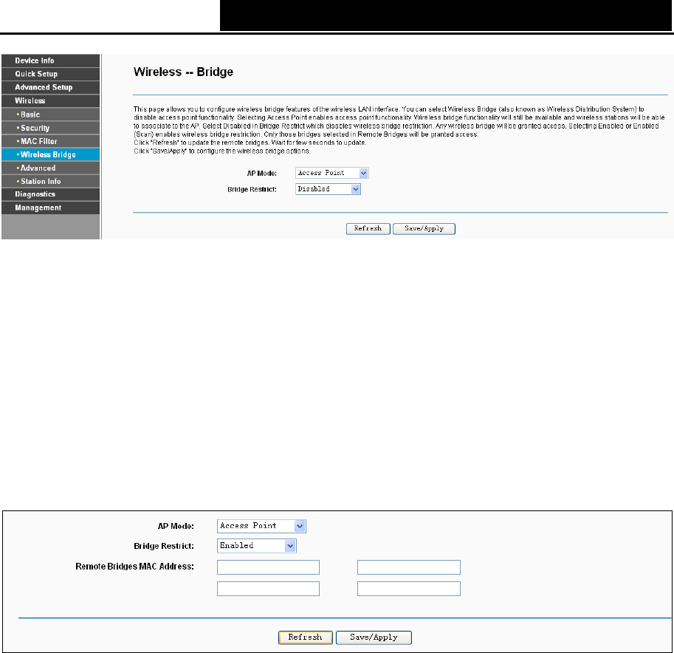Open the Basic wireless settings page
The image size is (674, 653).
(50, 114)
